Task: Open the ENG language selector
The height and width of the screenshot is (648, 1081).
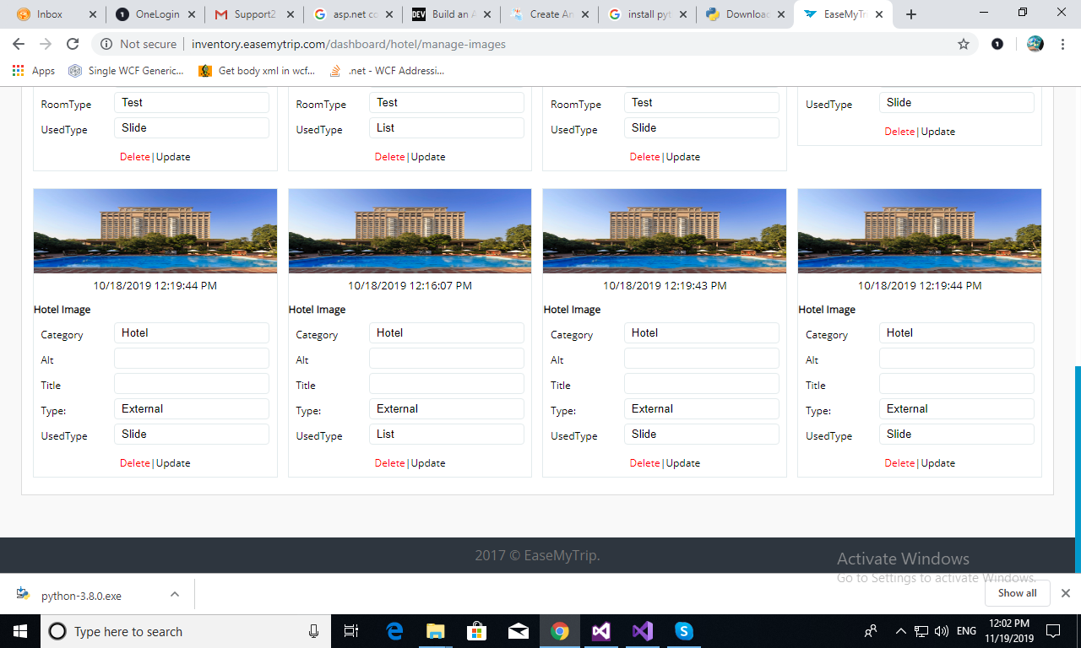Action: pyautogui.click(x=966, y=631)
